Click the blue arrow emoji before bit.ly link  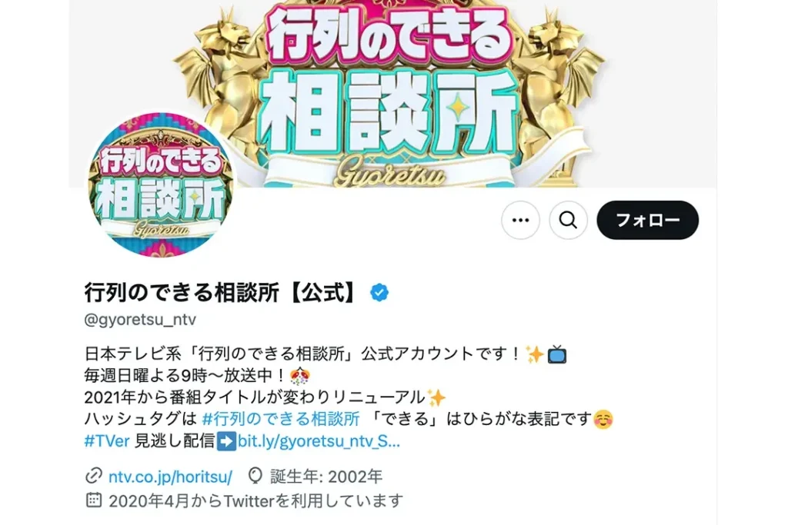pos(227,441)
